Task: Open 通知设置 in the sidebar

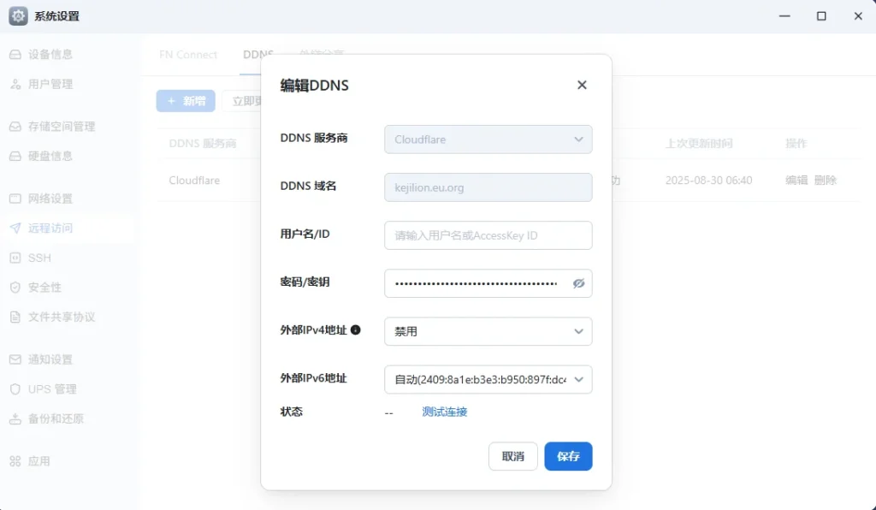Action: pyautogui.click(x=50, y=359)
